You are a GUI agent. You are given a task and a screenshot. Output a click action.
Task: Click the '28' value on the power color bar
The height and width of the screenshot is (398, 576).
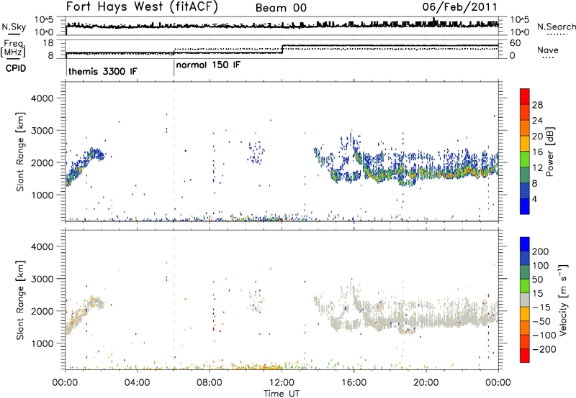(537, 105)
